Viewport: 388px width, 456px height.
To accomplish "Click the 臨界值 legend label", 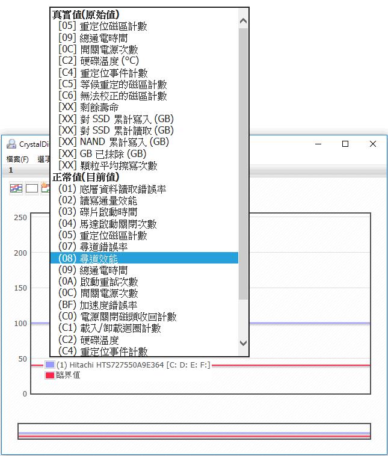I will point(68,375).
